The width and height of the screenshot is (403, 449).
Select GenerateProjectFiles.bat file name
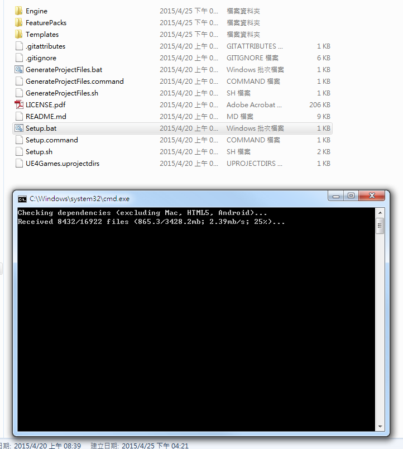click(64, 70)
